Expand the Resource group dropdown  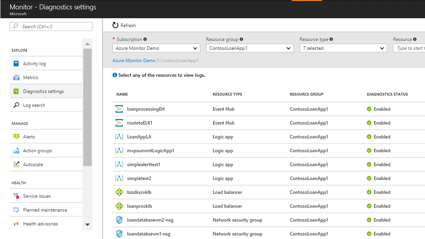pos(250,48)
